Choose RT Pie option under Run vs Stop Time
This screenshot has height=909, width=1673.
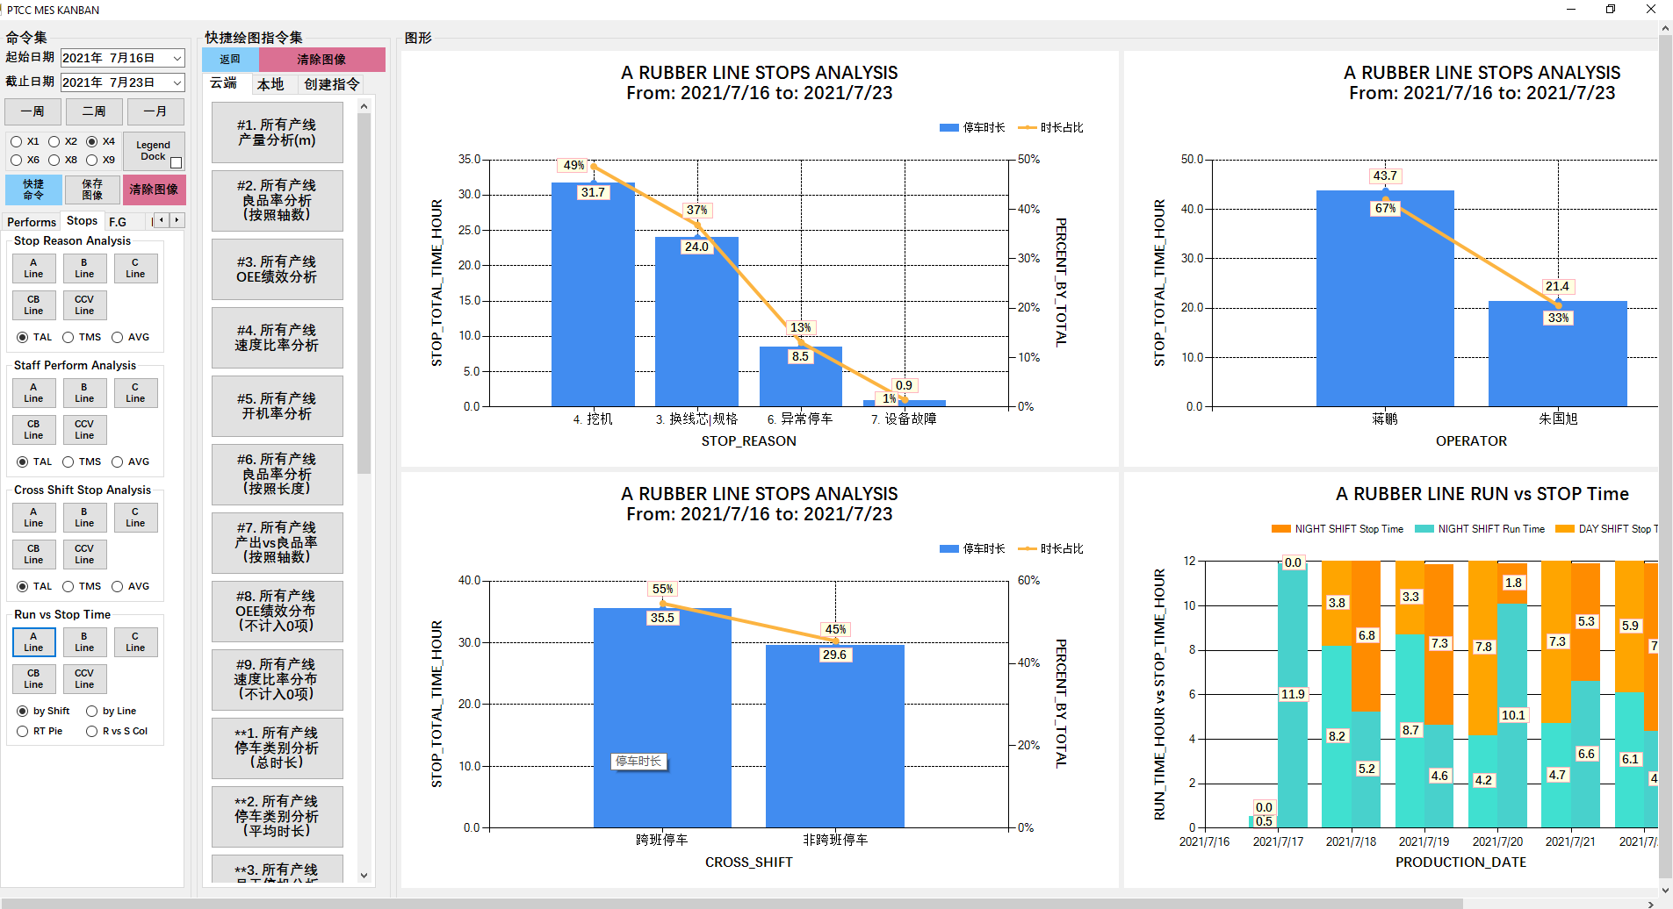point(23,731)
